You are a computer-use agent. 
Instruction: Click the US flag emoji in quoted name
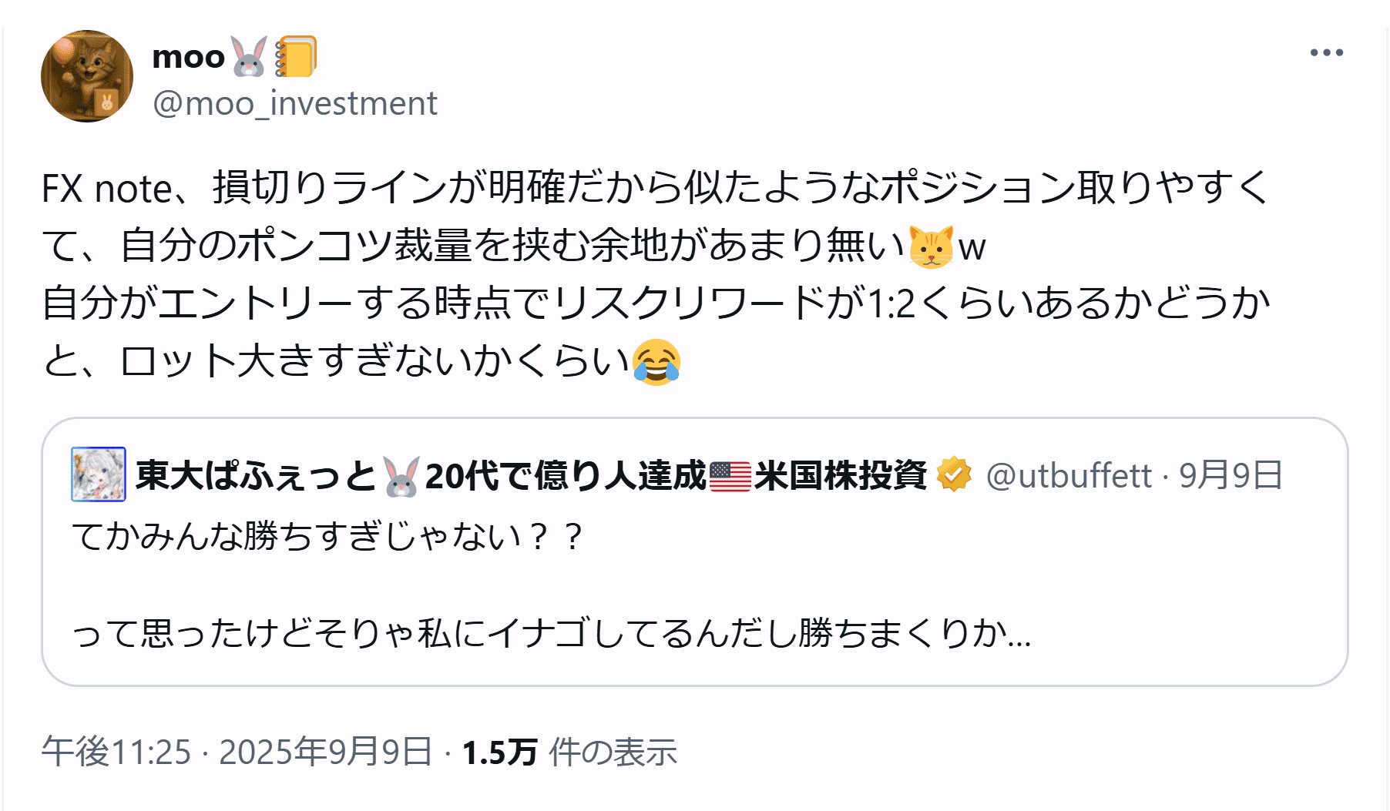click(730, 476)
